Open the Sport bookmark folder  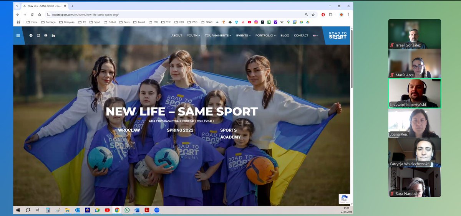coord(95,22)
